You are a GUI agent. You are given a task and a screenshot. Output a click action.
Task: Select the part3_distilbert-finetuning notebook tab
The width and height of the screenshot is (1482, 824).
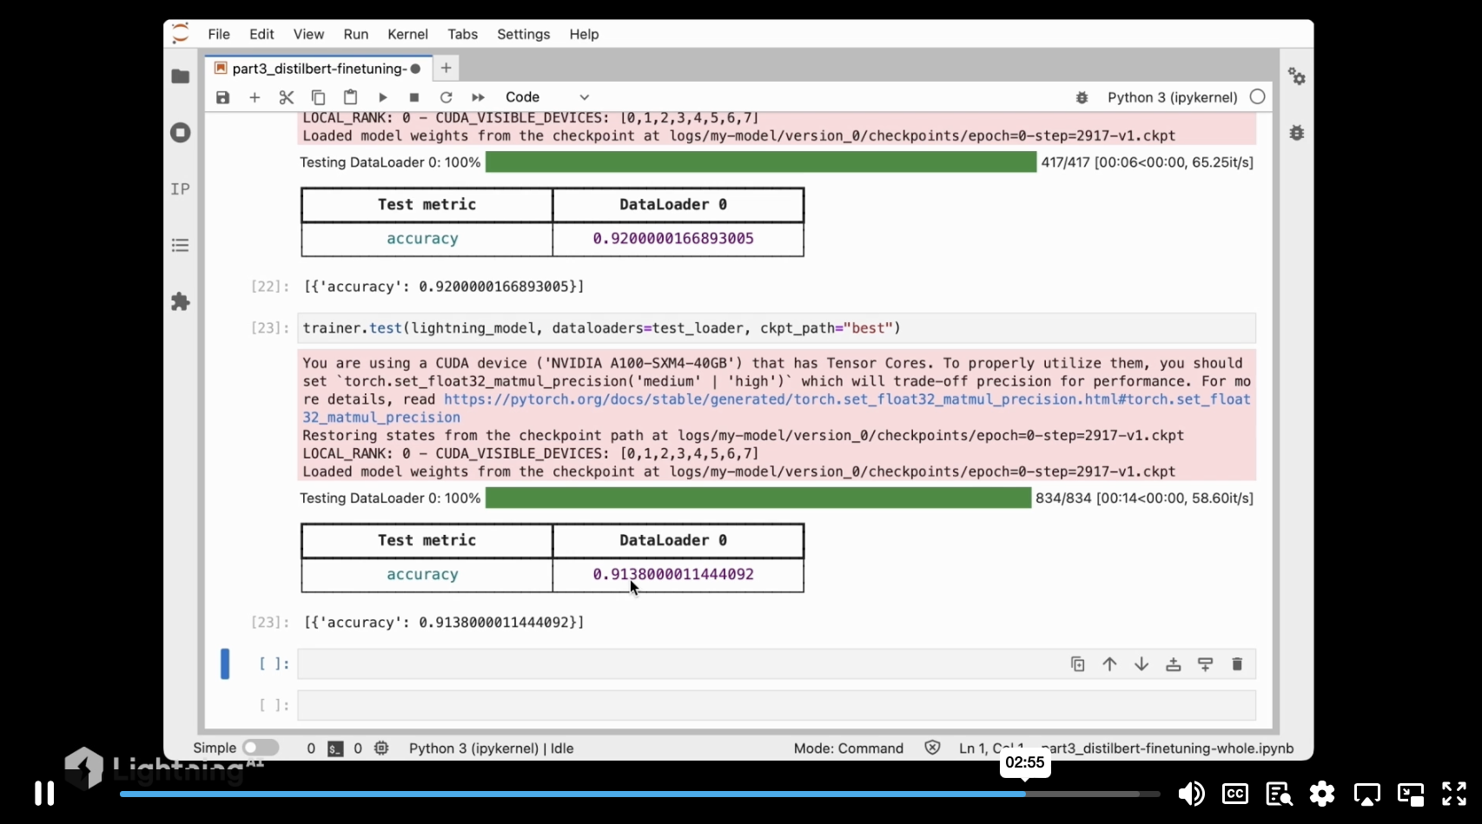tap(318, 69)
